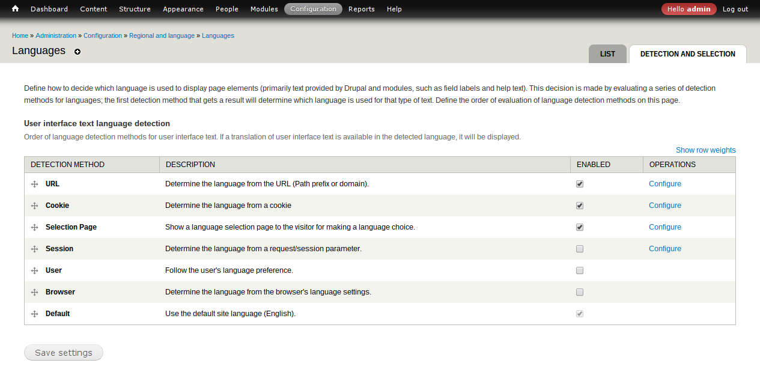
Task: Expand row weights with Show row weights
Action: tap(705, 150)
